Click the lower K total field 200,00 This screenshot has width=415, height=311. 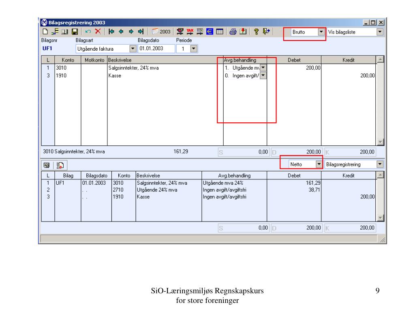pos(350,228)
